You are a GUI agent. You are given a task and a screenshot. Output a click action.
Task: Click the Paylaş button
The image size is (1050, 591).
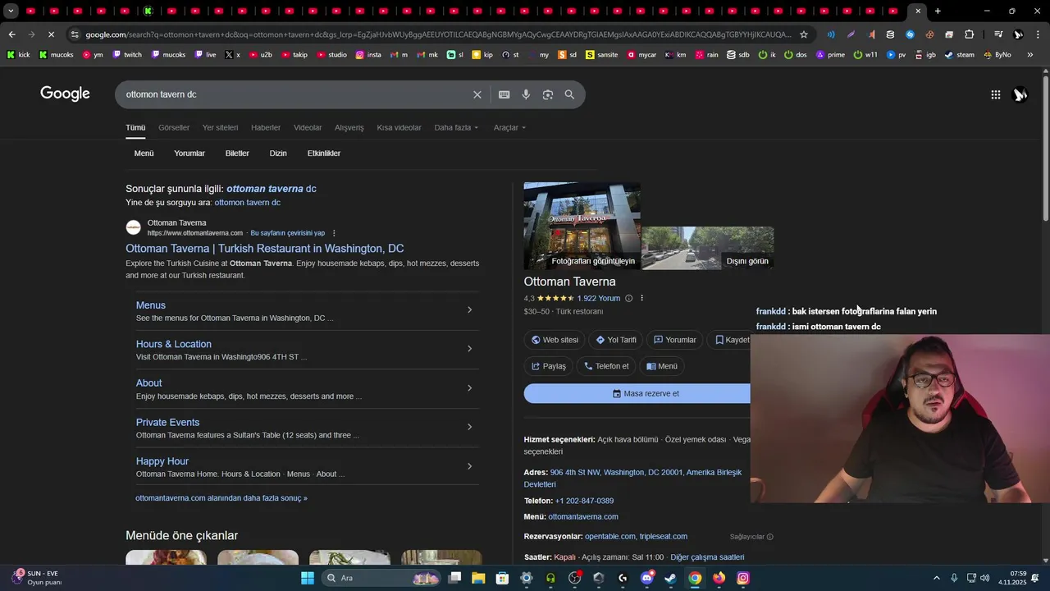549,366
